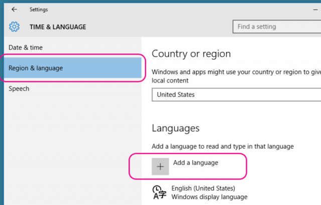
Task: Select English (United States) language entry
Action: tap(203, 188)
